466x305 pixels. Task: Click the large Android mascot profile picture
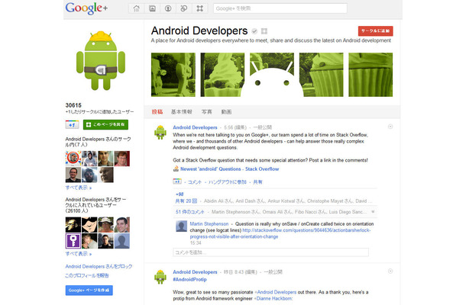click(101, 60)
